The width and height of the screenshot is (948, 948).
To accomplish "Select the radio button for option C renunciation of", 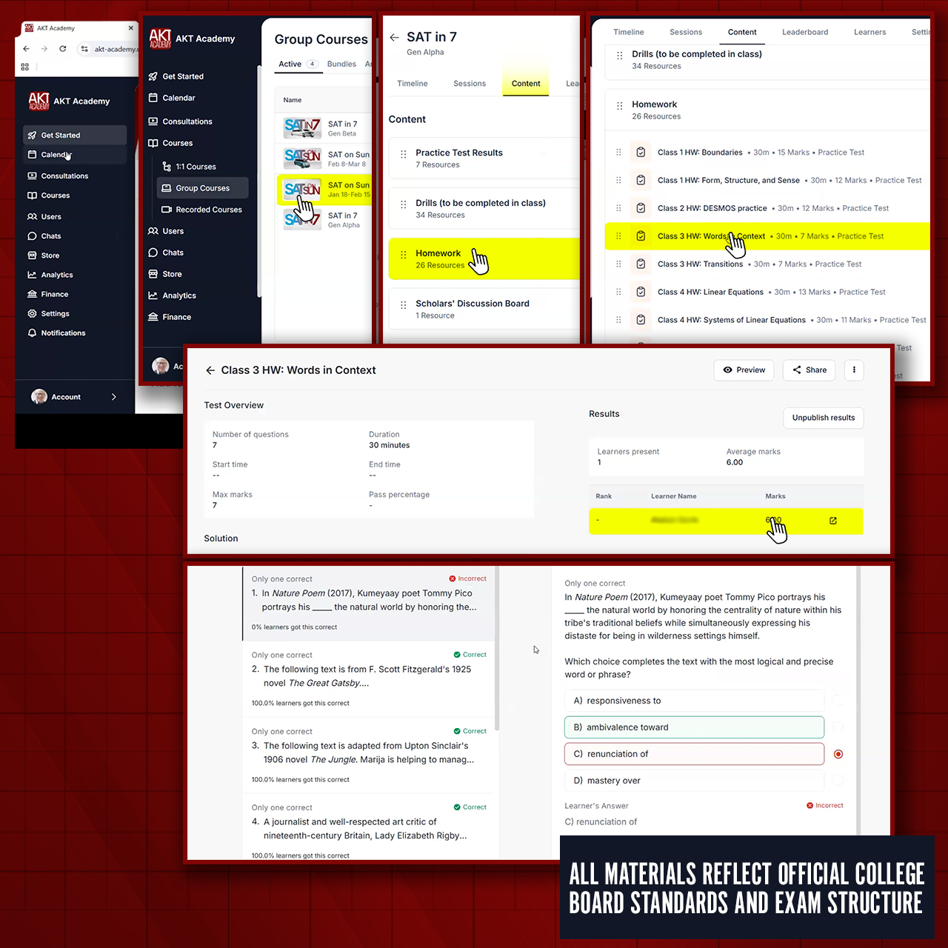I will tap(838, 754).
